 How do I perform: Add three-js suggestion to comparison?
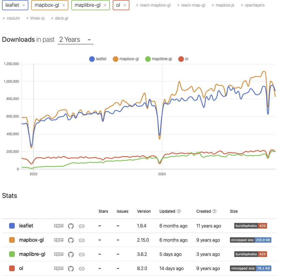click(x=35, y=18)
